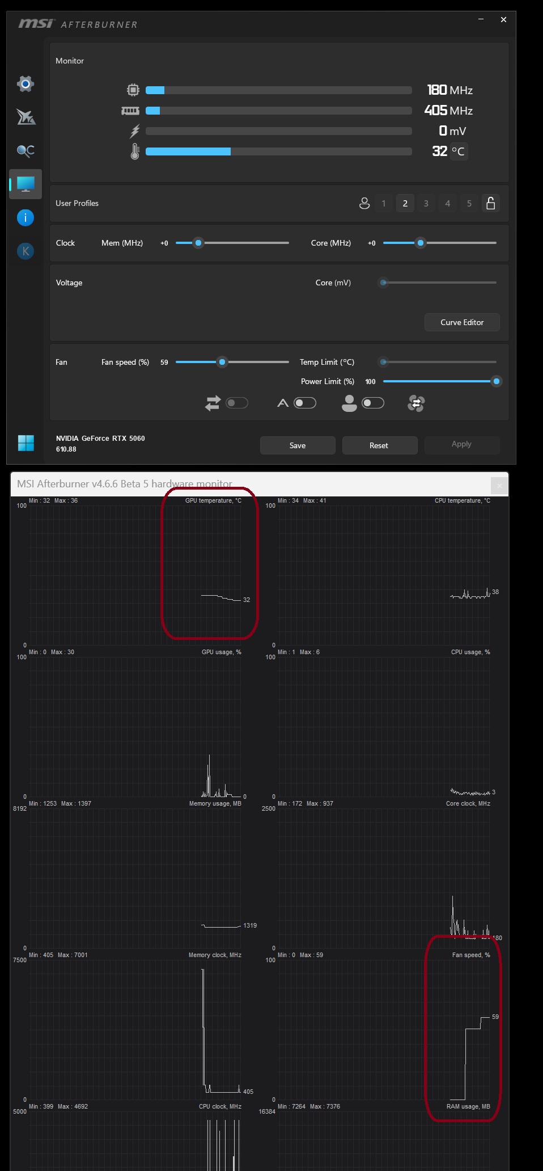This screenshot has width=543, height=1171.
Task: Click the fan sync icon
Action: point(416,403)
